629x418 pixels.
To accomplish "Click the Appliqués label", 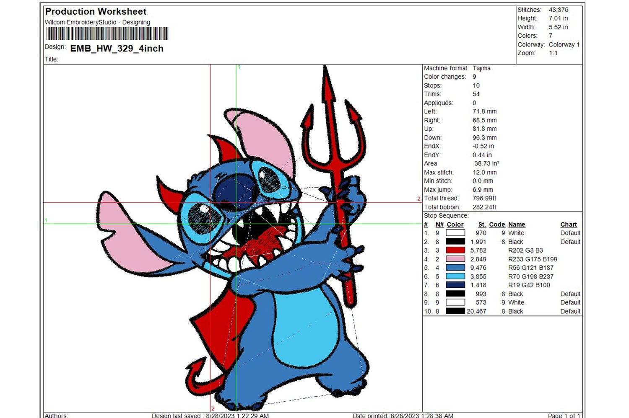I will pos(439,103).
